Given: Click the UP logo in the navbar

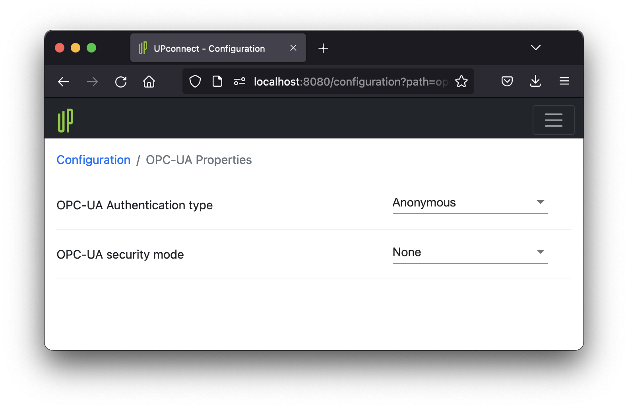Looking at the screenshot, I should tap(66, 120).
